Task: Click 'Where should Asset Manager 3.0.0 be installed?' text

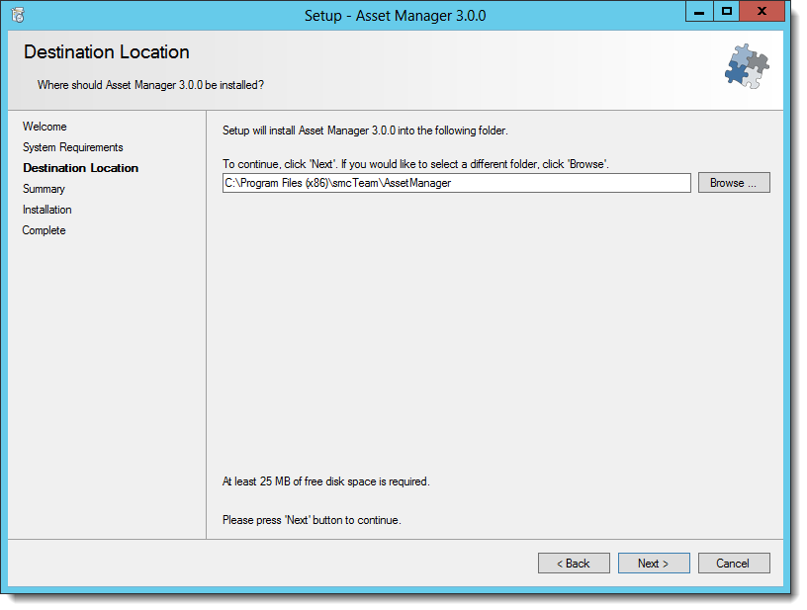Action: point(150,85)
